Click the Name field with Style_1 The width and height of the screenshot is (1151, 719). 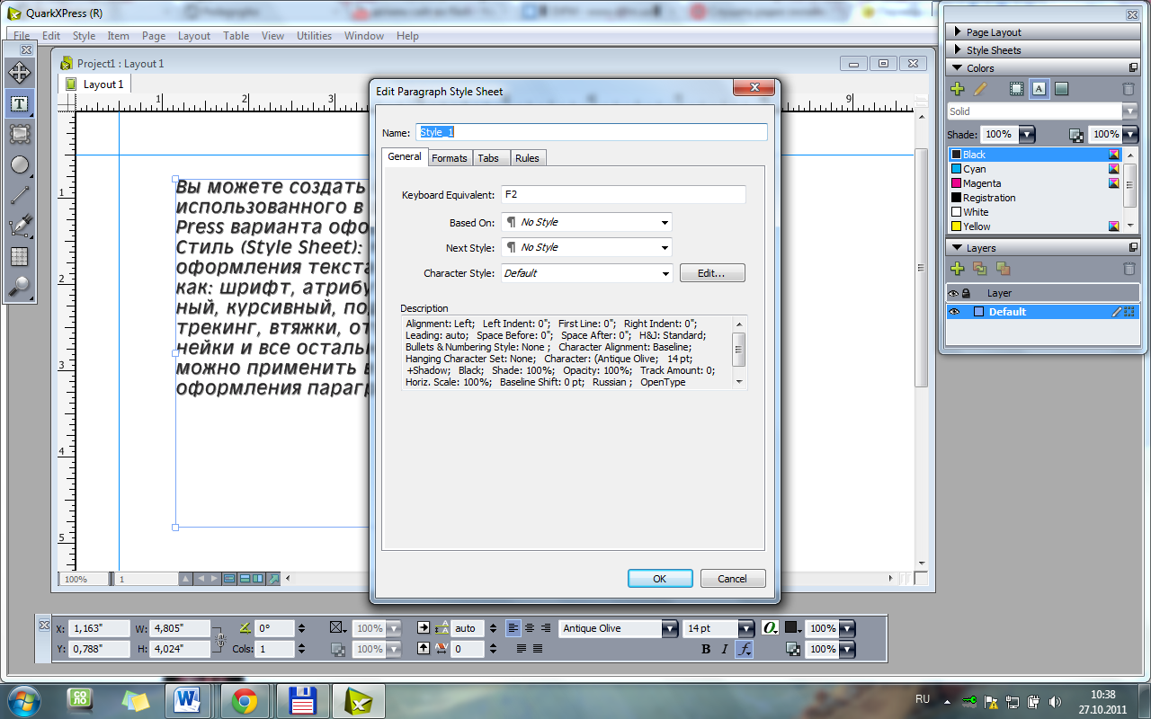coord(592,132)
